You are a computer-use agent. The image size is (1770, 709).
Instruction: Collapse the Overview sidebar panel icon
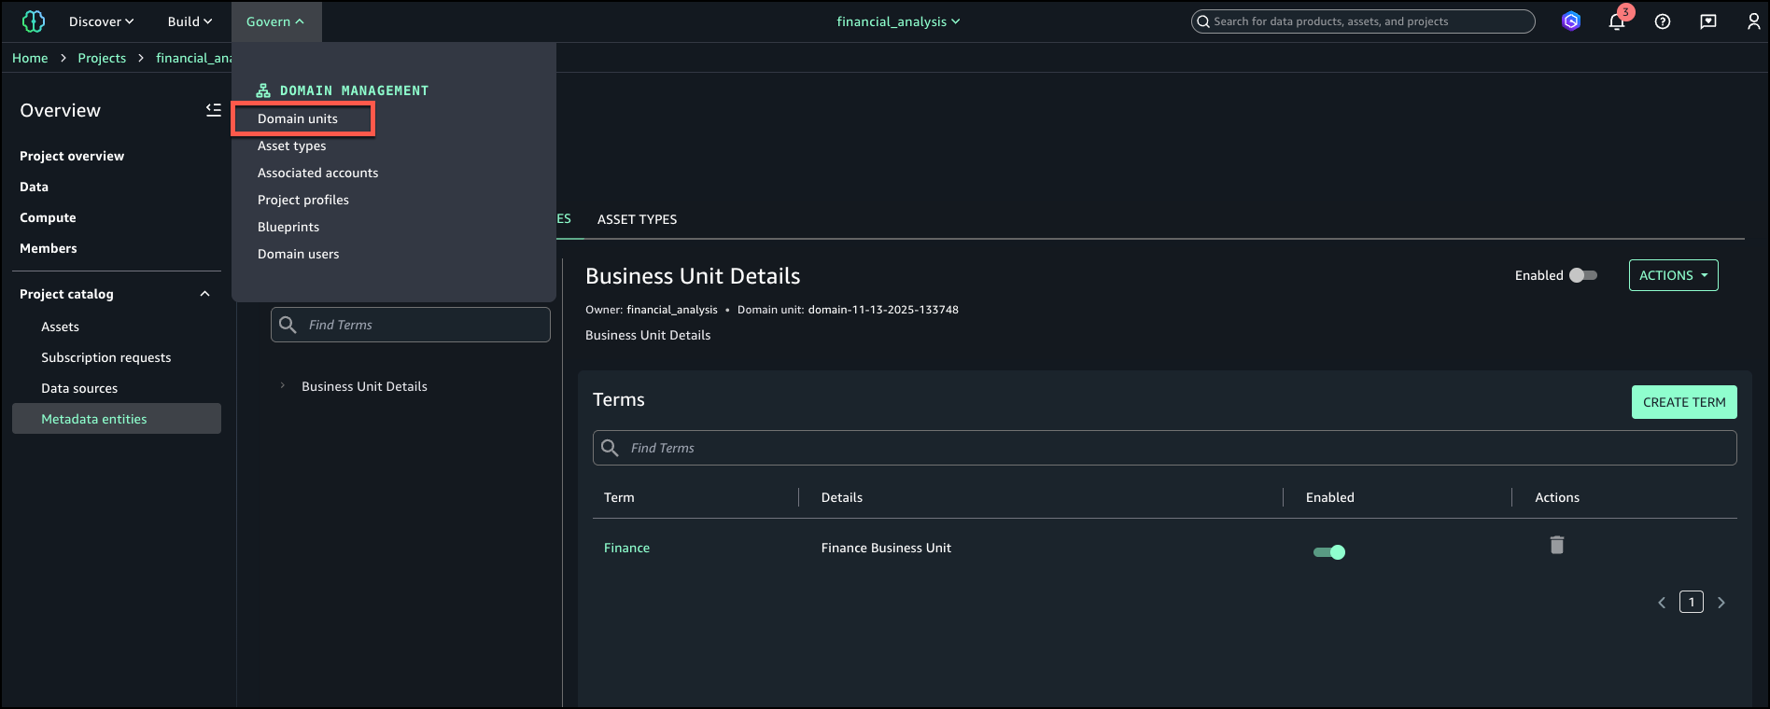coord(214,110)
